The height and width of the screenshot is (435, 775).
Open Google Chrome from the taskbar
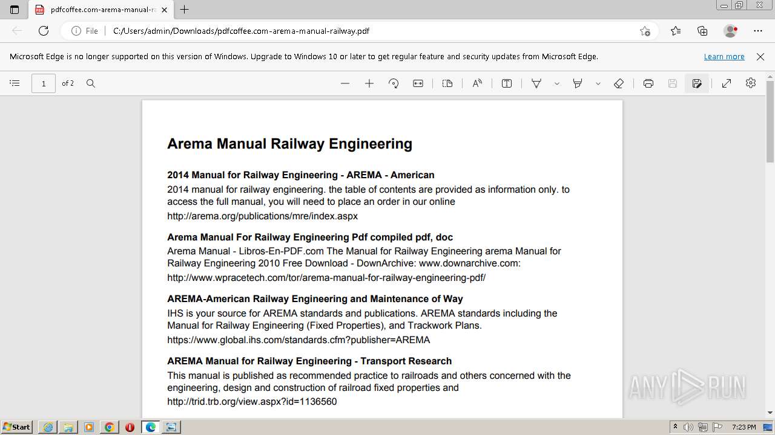click(x=110, y=427)
